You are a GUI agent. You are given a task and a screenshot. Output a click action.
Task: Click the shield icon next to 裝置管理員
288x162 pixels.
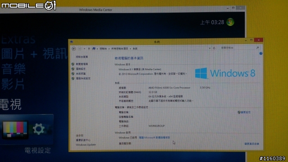tap(73, 64)
